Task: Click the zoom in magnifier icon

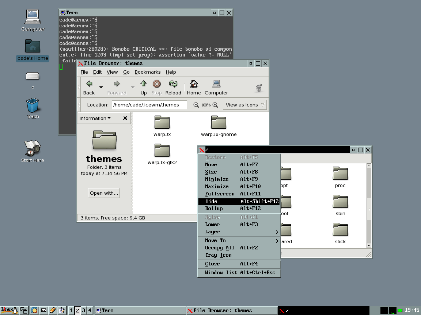Action: point(215,105)
